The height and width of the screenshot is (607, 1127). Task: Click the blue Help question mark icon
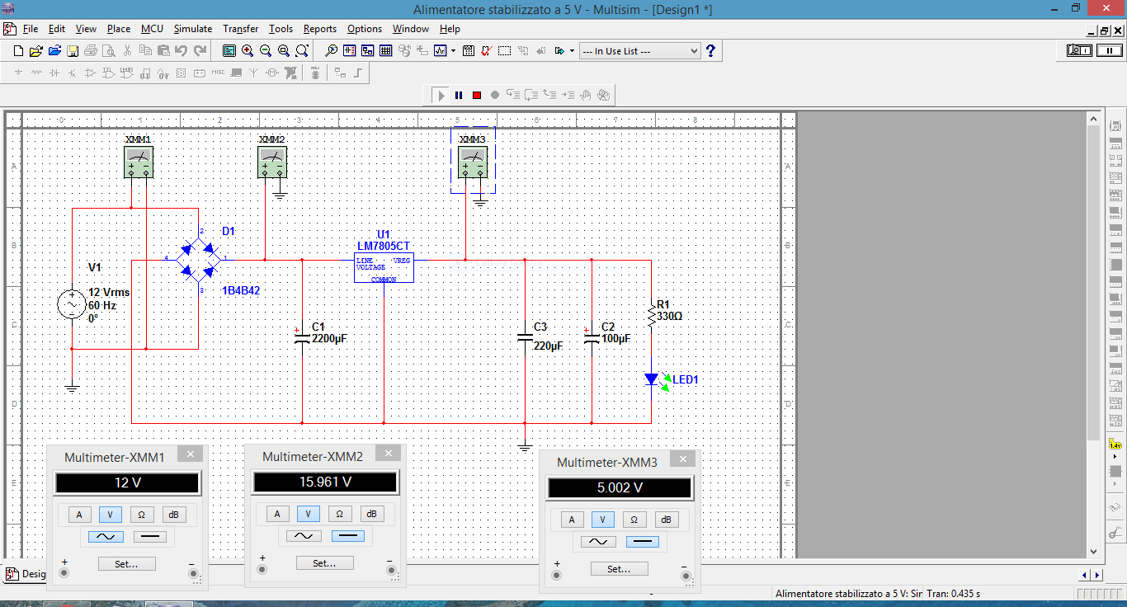[x=710, y=51]
